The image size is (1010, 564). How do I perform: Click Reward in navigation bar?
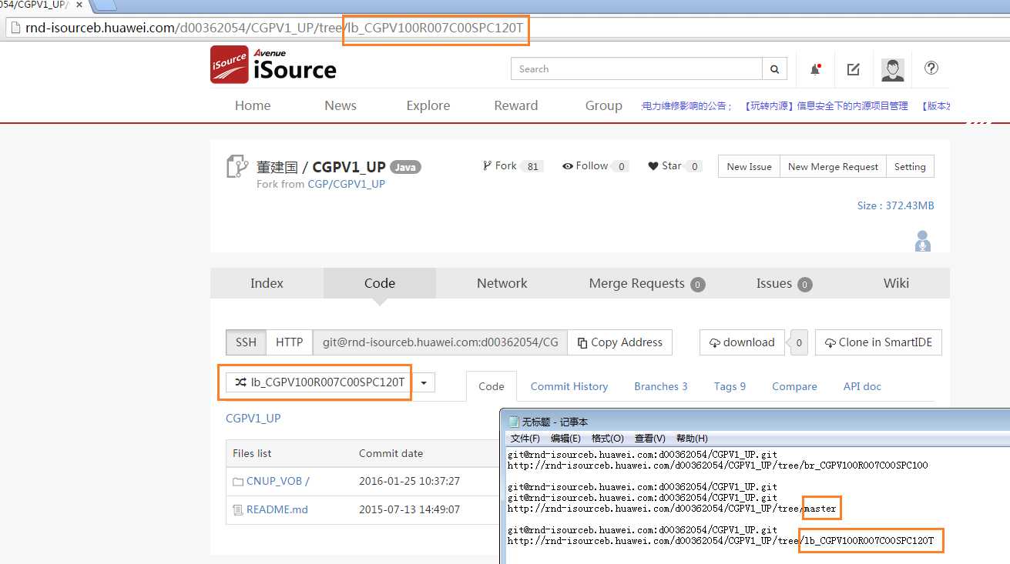tap(516, 105)
